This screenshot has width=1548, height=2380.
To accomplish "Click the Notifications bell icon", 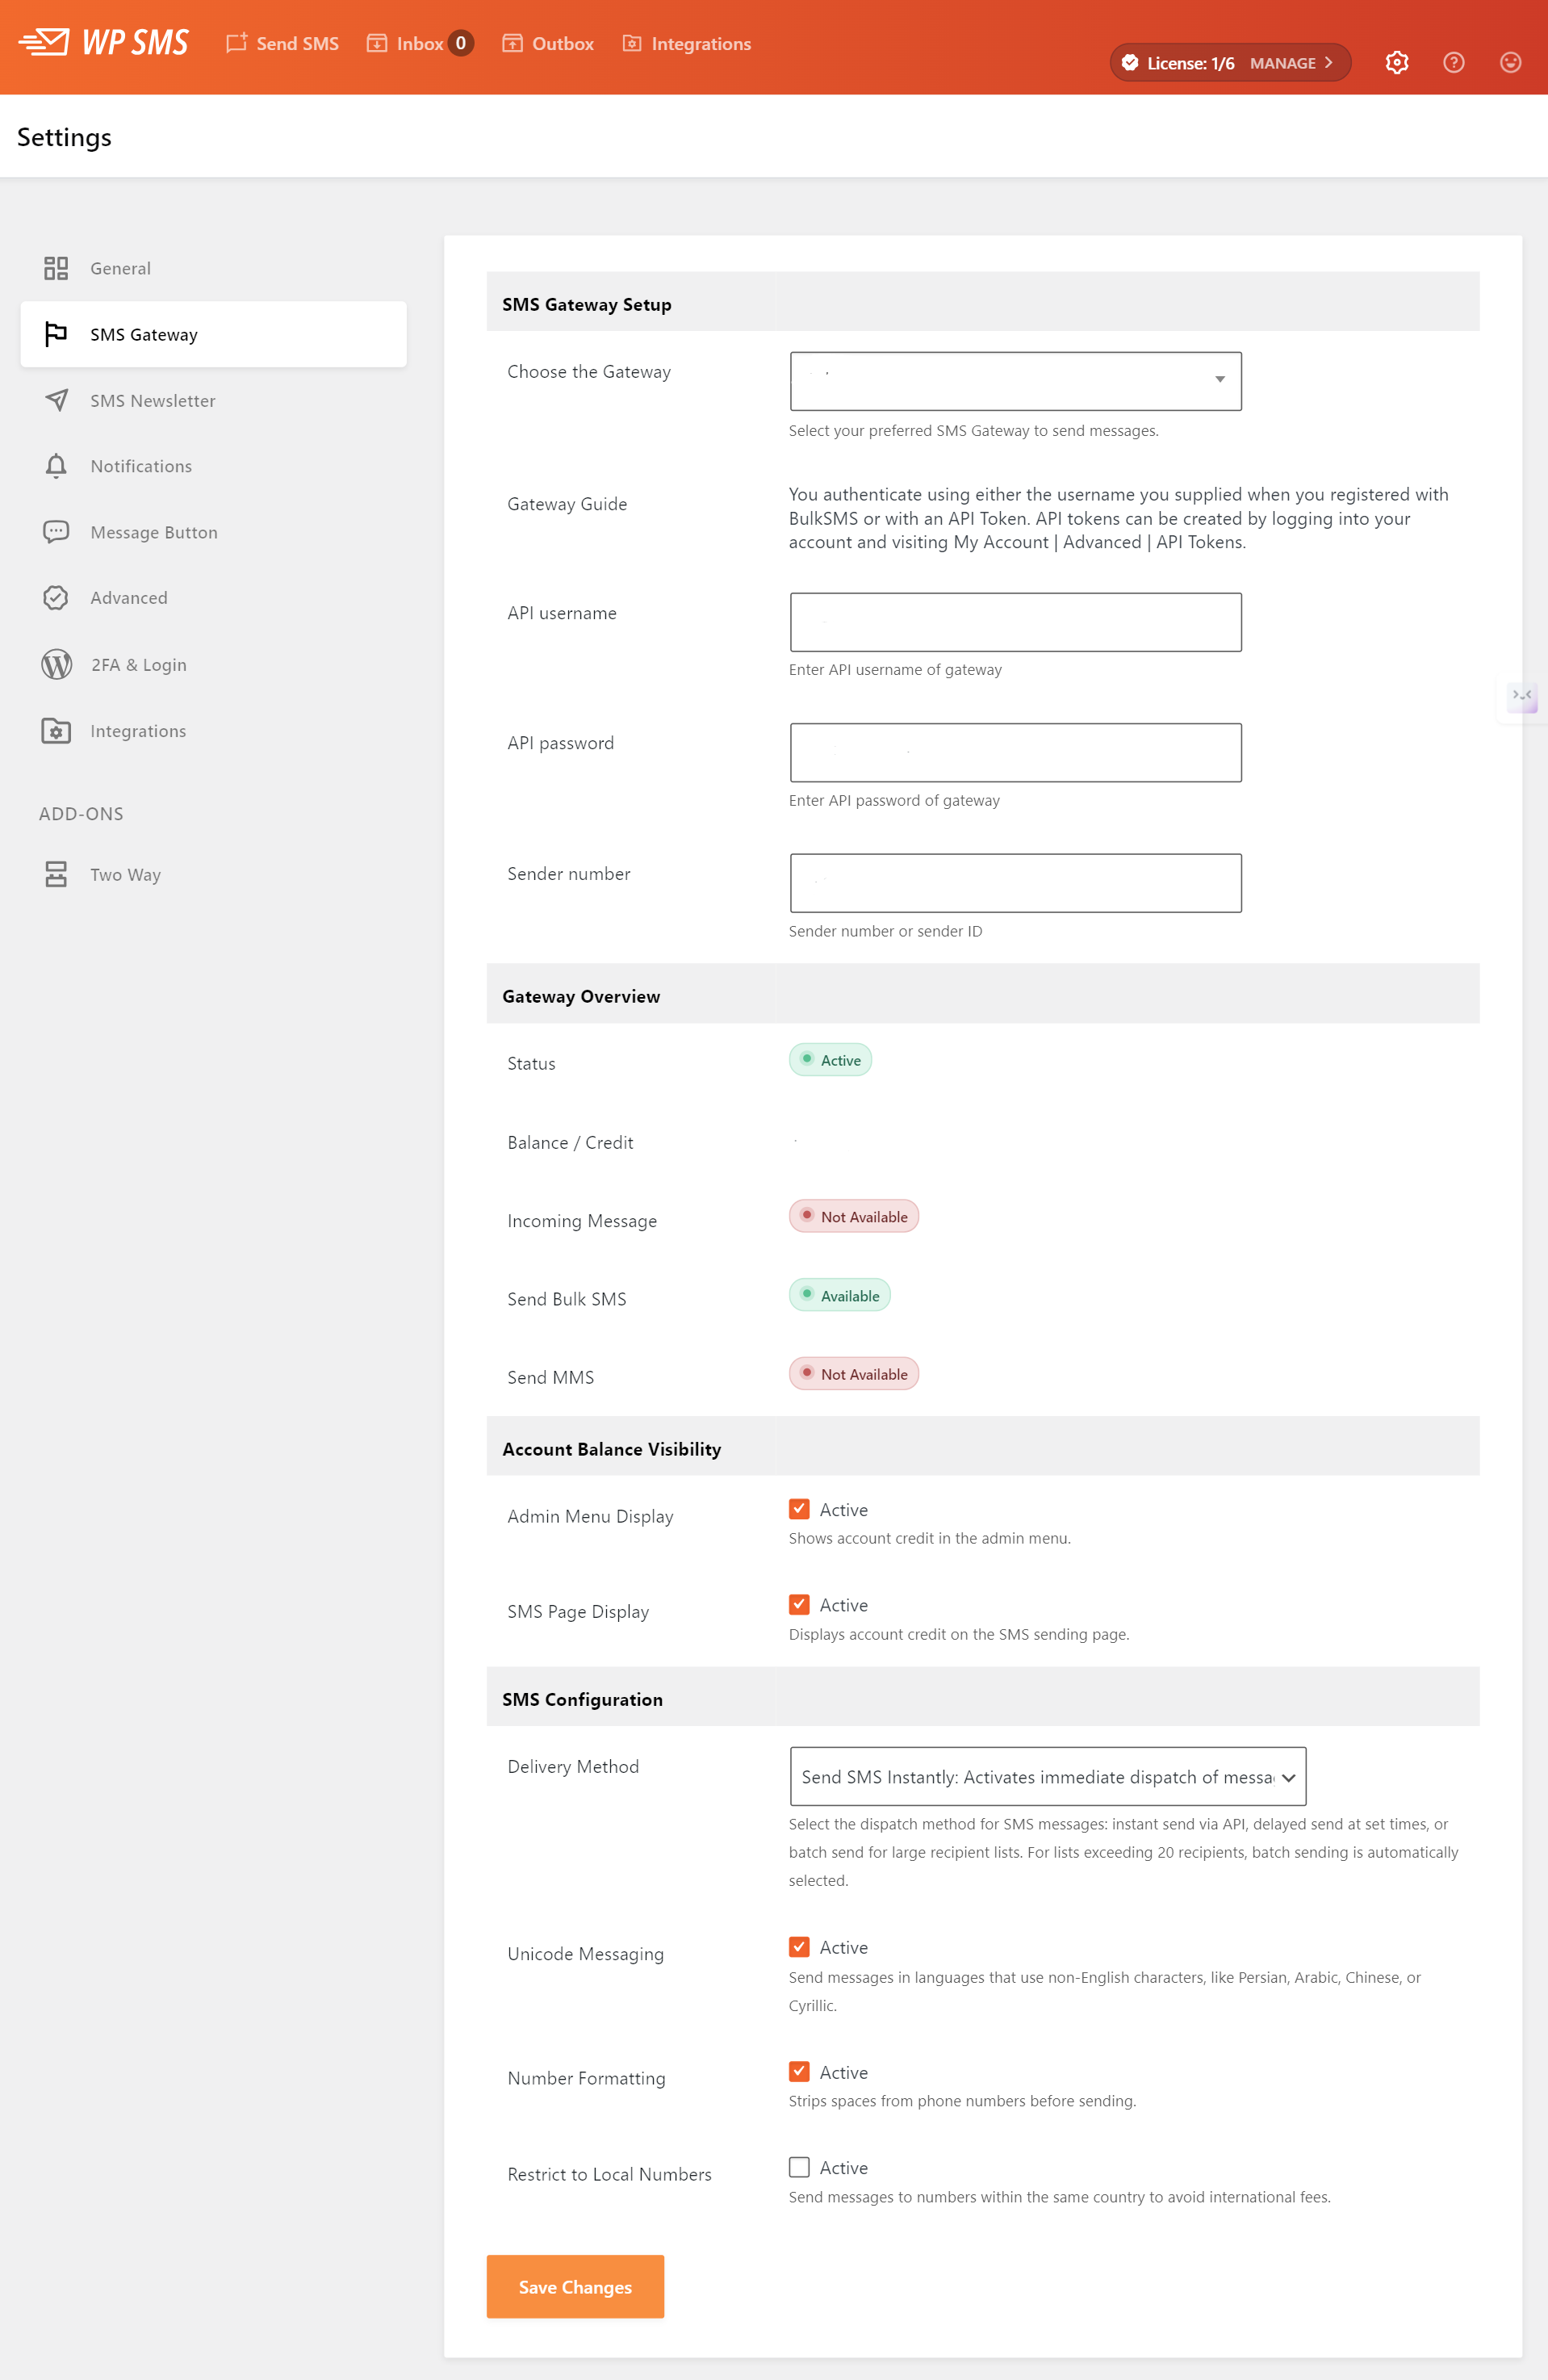I will 56,466.
